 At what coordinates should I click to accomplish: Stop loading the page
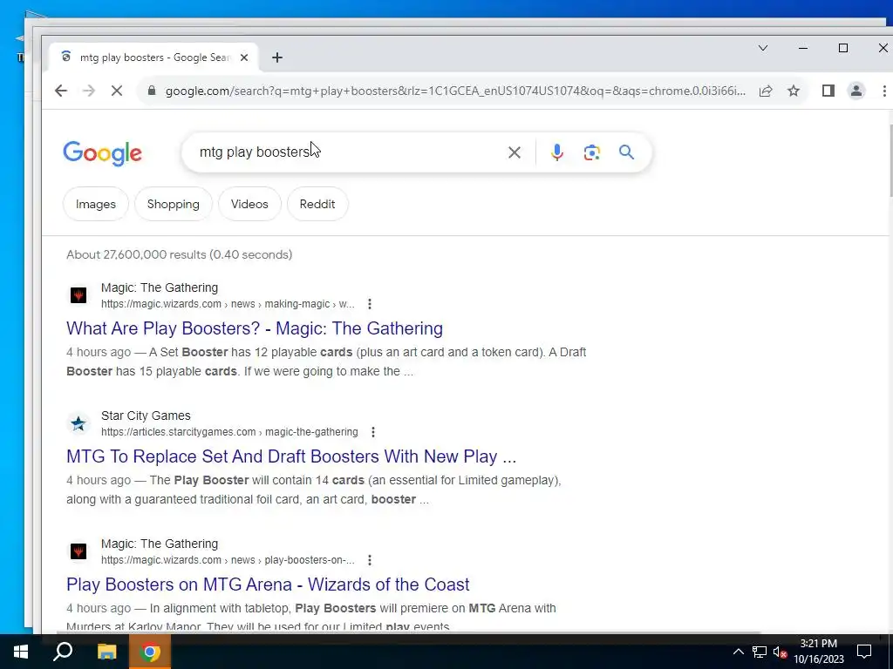coord(117,91)
